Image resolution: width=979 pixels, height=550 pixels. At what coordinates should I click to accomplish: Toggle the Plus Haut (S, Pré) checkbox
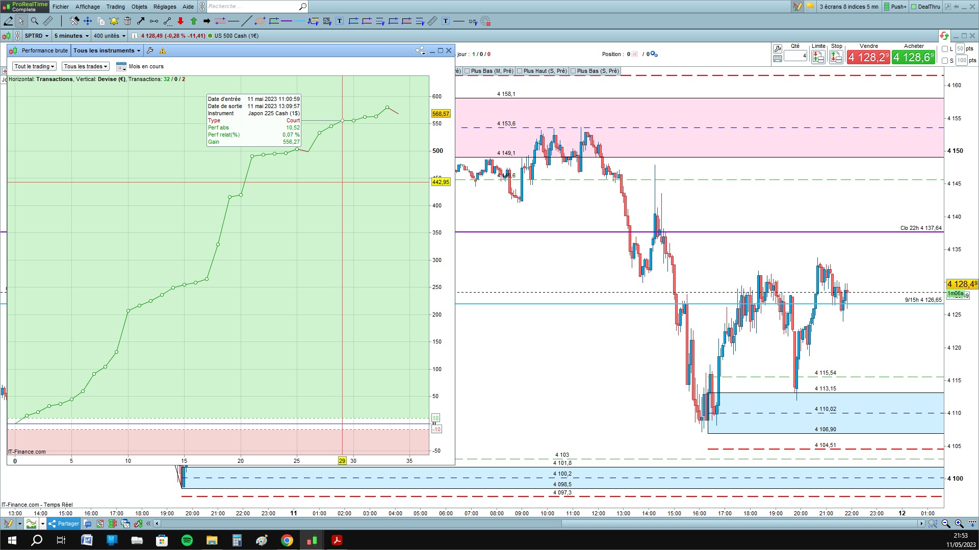tap(520, 71)
